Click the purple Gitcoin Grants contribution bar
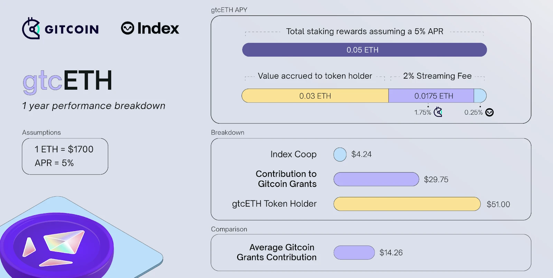 pos(376,179)
